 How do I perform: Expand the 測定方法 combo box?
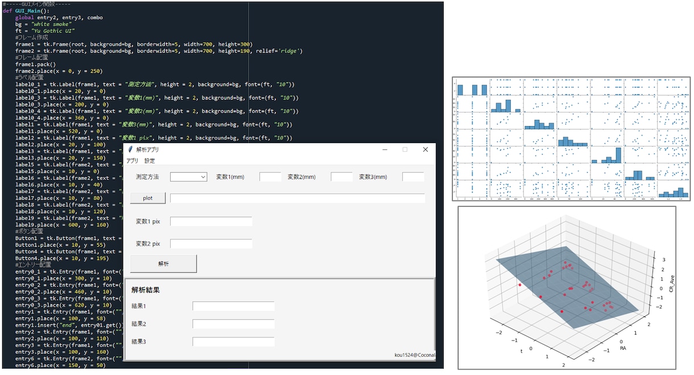coord(188,177)
